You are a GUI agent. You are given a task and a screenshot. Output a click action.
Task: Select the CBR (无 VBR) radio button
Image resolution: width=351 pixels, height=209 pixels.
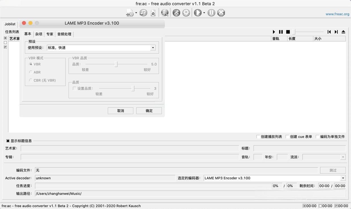click(x=31, y=80)
